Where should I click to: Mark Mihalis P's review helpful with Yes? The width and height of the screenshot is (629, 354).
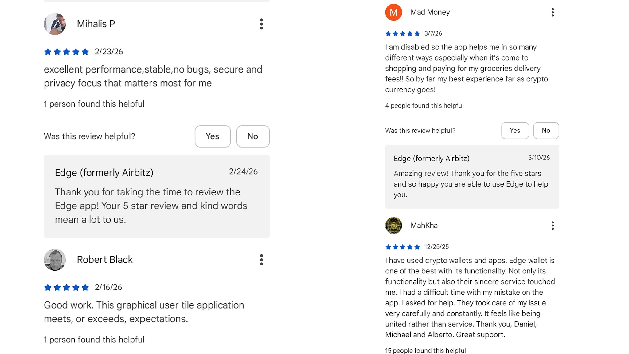[x=213, y=136]
